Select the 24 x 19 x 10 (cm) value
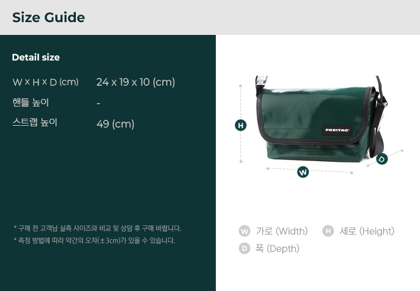Screen dimensions: 420x291 [x=136, y=82]
